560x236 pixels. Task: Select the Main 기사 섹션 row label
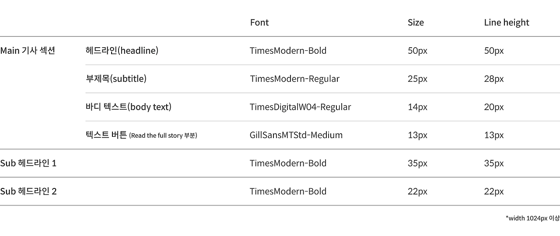point(28,51)
